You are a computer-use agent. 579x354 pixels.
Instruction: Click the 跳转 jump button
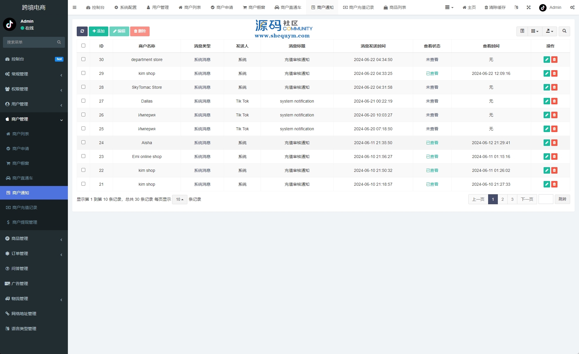562,199
